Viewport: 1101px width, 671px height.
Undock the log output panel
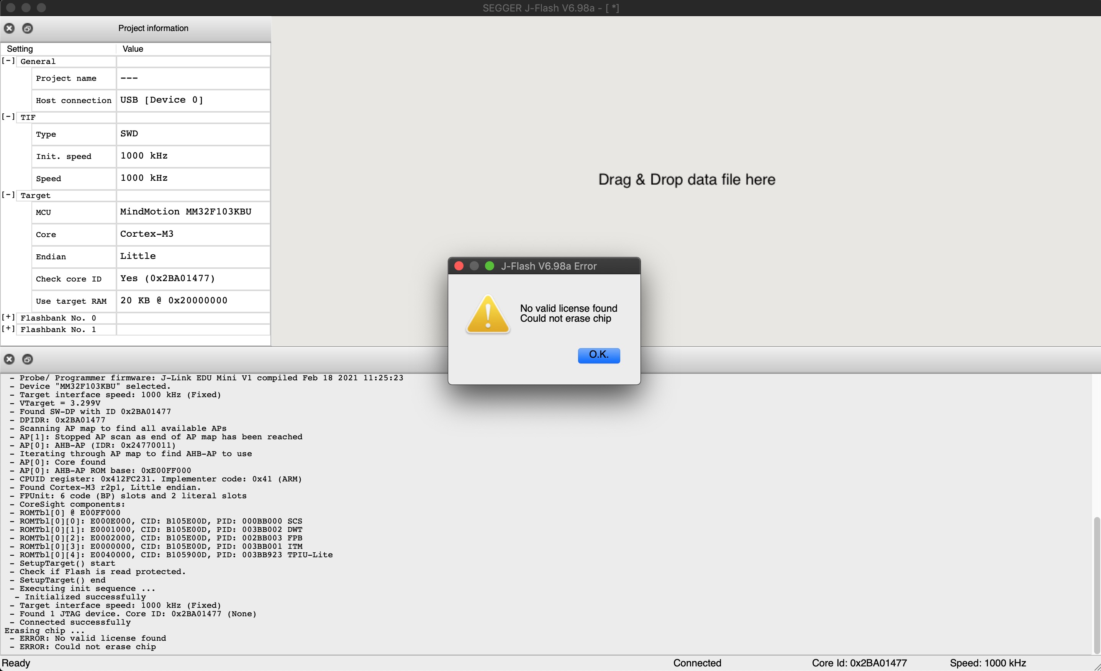click(27, 359)
